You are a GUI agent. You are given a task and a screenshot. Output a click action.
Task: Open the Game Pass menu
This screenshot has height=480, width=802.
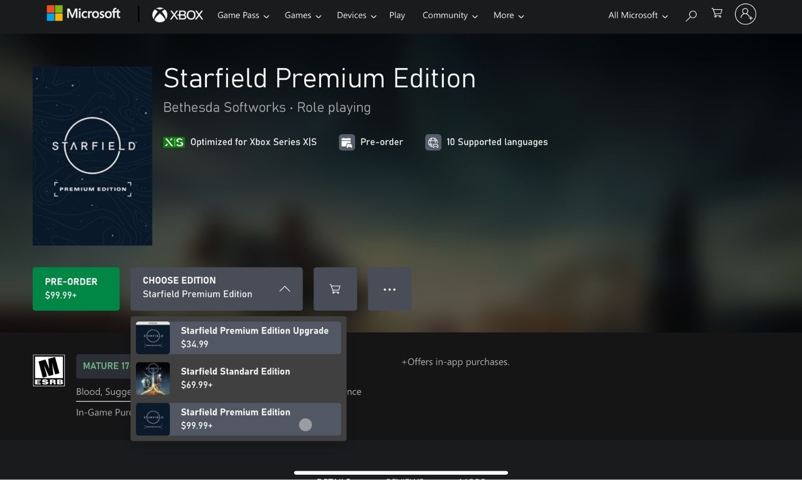242,15
